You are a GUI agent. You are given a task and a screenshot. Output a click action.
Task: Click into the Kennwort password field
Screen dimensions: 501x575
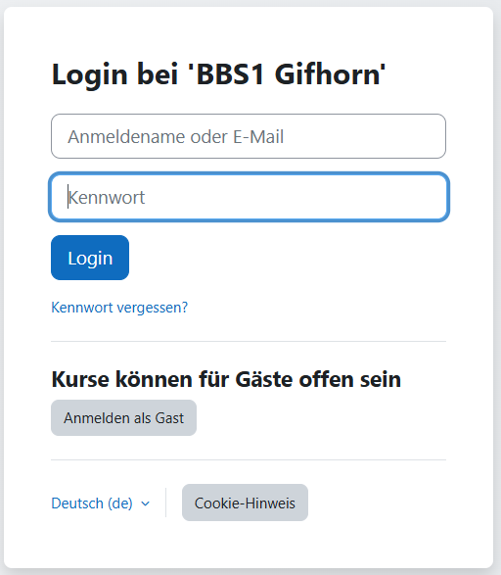tap(249, 197)
